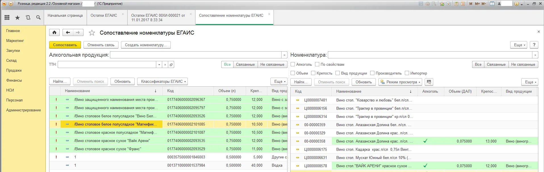Click the get link star-arrow icon
This screenshot has height=172, width=544.
coord(442,4)
